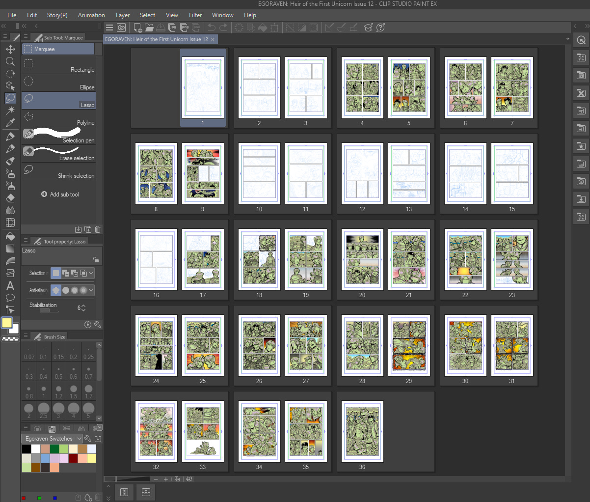590x502 pixels.
Task: Select the Auto select magic wand tool
Action: [10, 111]
